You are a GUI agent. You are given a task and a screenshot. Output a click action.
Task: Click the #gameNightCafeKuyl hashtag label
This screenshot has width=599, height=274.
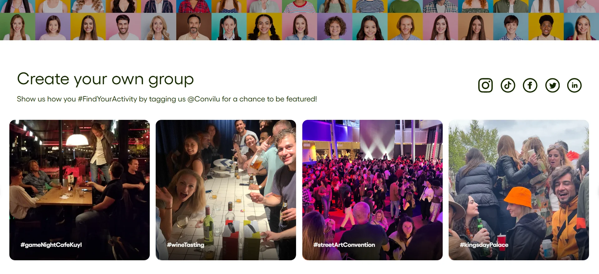[51, 245]
